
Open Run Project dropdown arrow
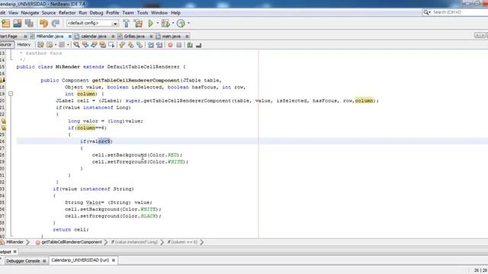[x=158, y=24]
